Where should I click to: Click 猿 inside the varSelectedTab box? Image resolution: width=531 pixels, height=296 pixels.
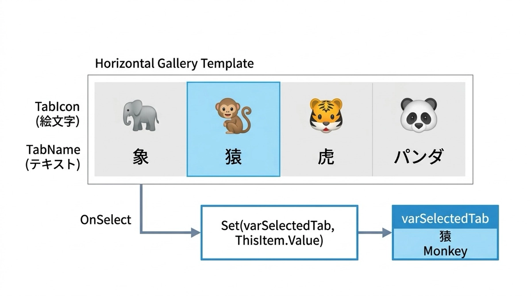445,236
